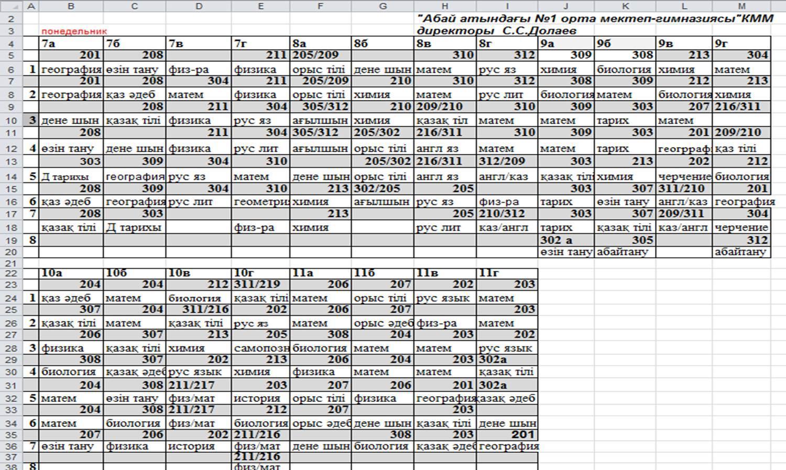Select room cell '302 а' under 9а
This screenshot has width=786, height=470.
click(566, 240)
